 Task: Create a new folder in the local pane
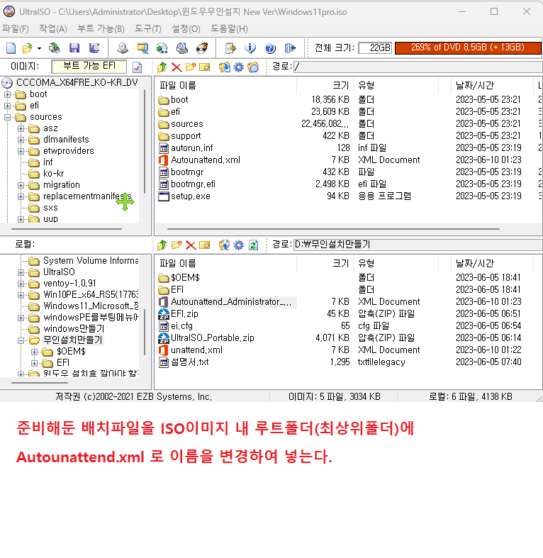pyautogui.click(x=177, y=245)
